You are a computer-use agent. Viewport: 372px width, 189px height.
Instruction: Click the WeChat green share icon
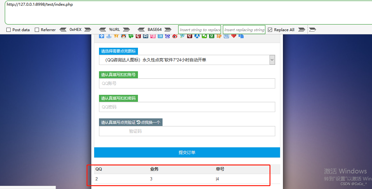204,36
